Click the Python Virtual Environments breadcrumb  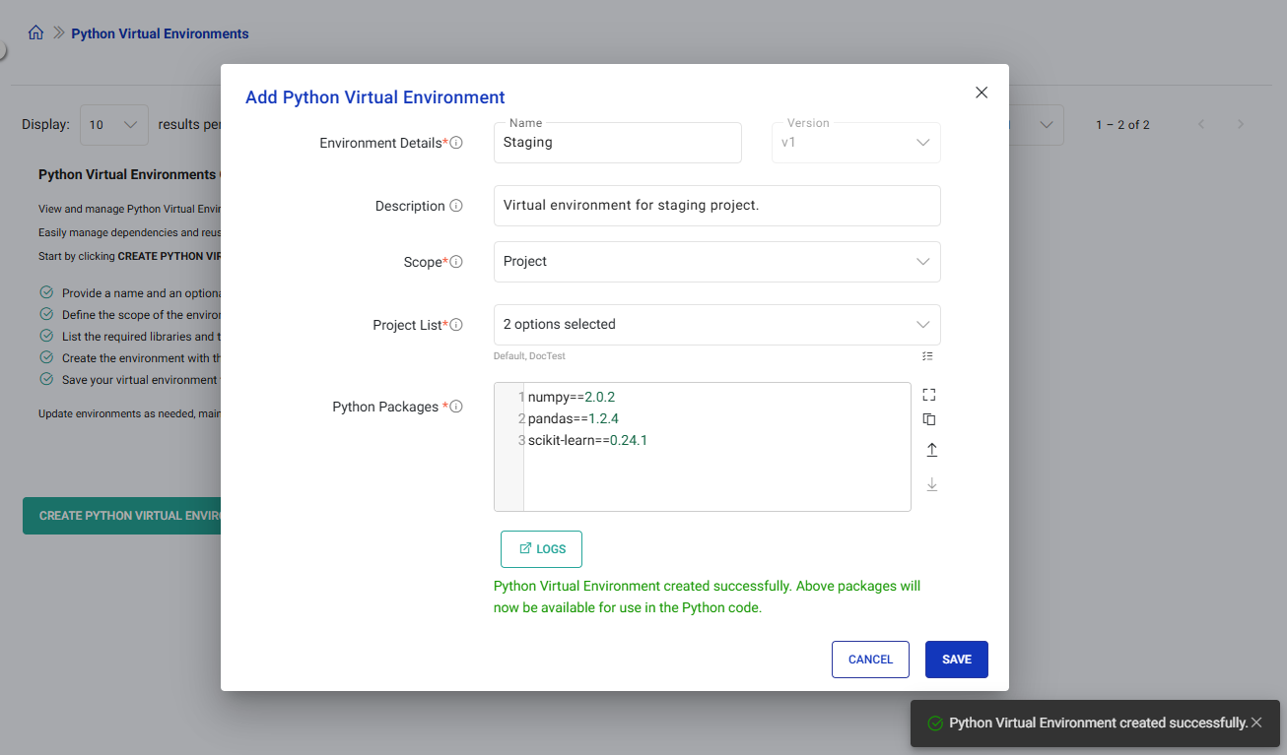pyautogui.click(x=160, y=33)
